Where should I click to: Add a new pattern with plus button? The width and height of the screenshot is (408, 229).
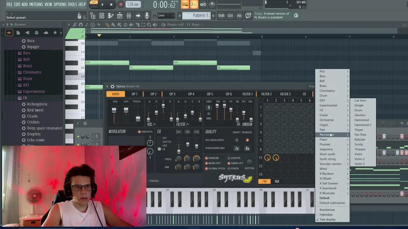coord(213,16)
